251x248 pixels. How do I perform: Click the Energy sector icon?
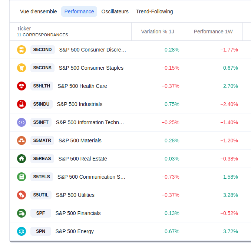[x=22, y=231]
